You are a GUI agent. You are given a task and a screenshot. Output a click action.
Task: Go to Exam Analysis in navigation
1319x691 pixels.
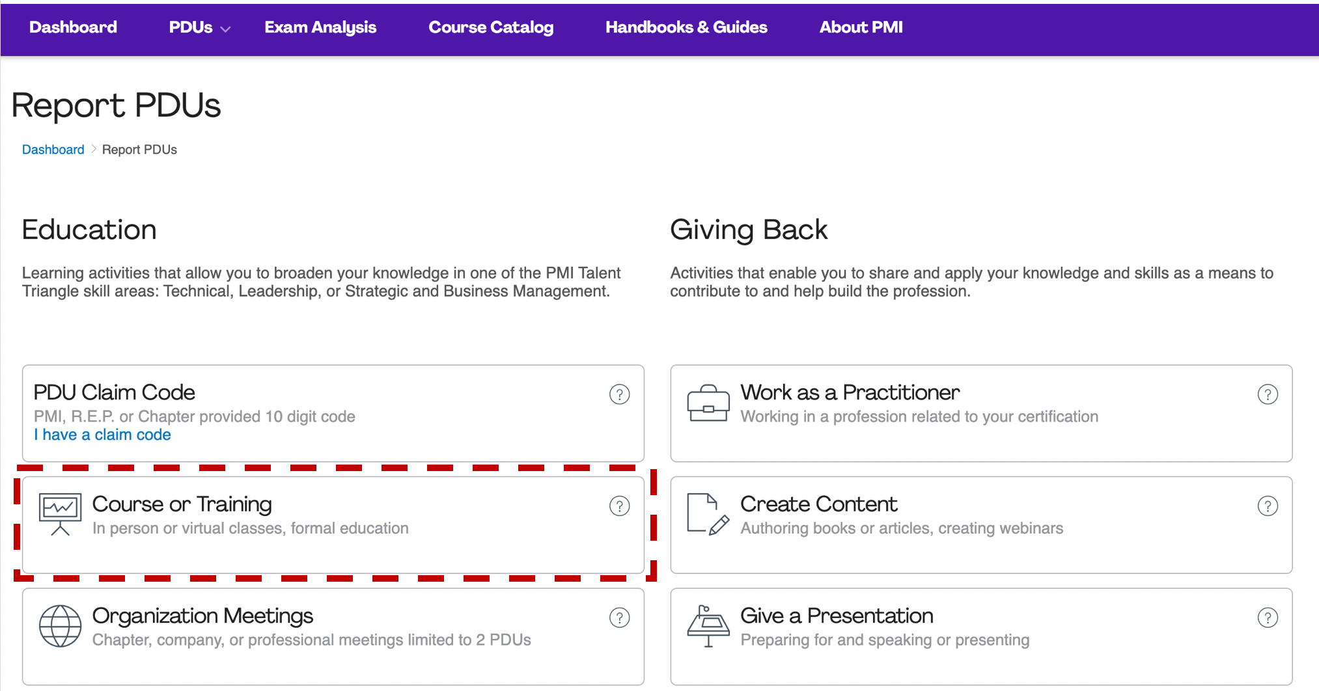(x=320, y=27)
